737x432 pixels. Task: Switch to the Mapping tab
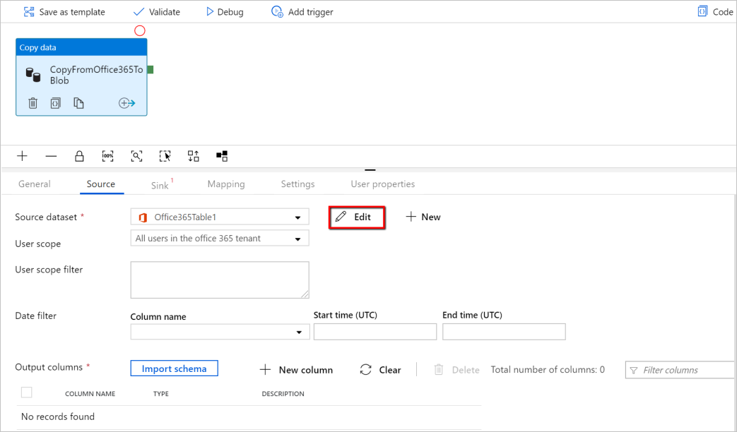[x=226, y=184]
